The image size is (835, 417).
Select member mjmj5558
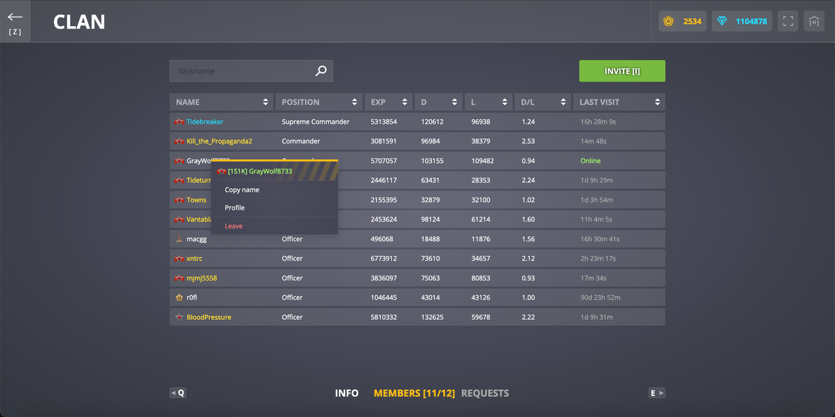click(202, 278)
